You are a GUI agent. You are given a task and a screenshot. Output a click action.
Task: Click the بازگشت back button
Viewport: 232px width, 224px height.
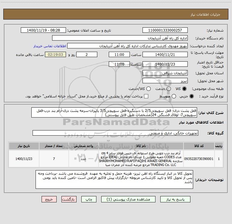pos(69,199)
